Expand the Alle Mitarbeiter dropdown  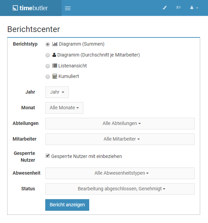coord(120,139)
